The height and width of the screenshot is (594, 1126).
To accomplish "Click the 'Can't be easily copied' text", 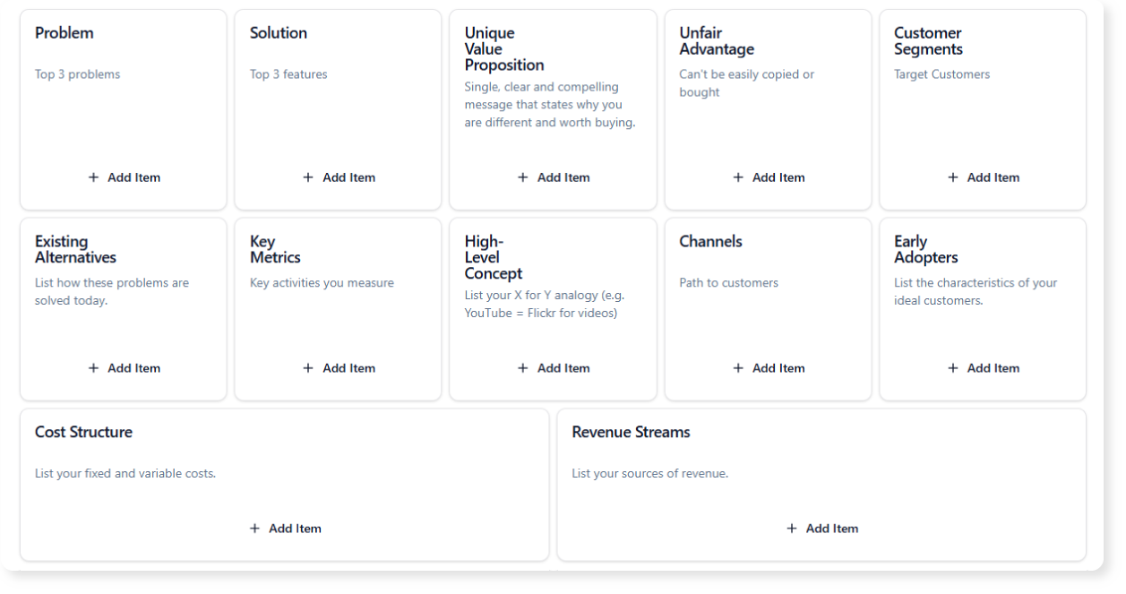I will pyautogui.click(x=747, y=83).
